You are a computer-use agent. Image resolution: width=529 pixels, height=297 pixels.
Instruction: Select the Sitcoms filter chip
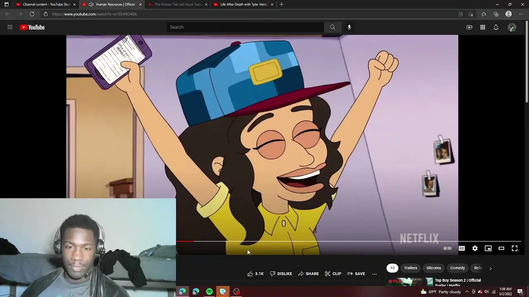click(434, 268)
